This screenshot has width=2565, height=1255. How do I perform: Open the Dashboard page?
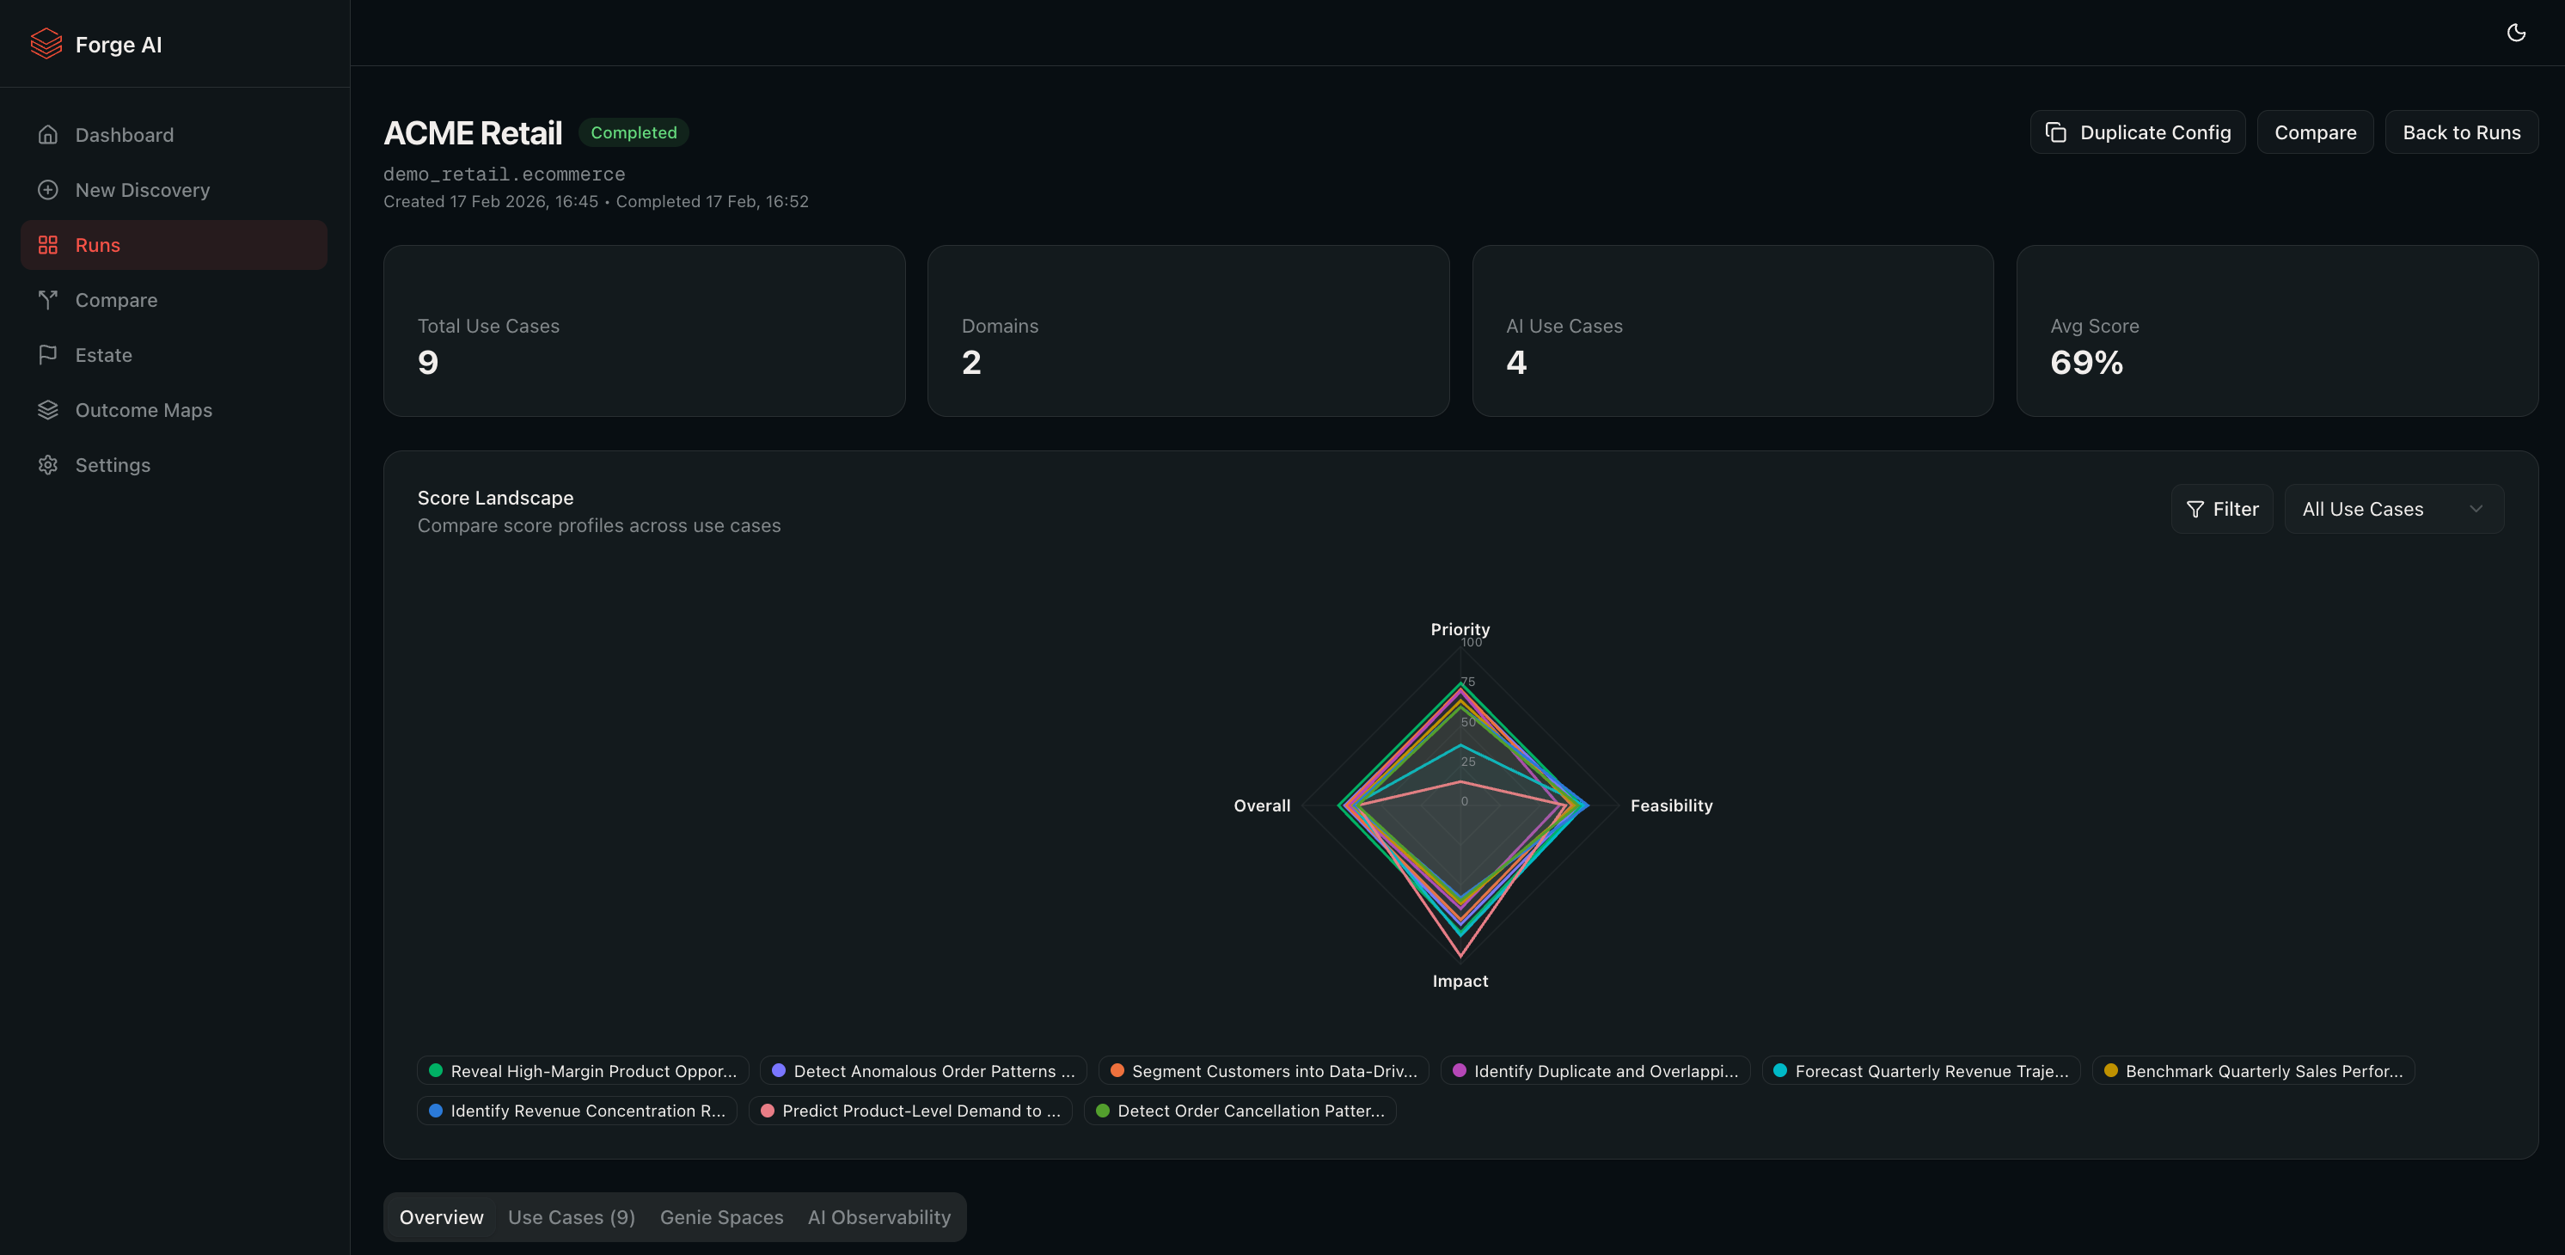[x=174, y=134]
